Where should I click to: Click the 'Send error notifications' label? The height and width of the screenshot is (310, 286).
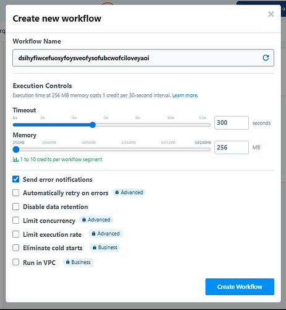coord(58,179)
